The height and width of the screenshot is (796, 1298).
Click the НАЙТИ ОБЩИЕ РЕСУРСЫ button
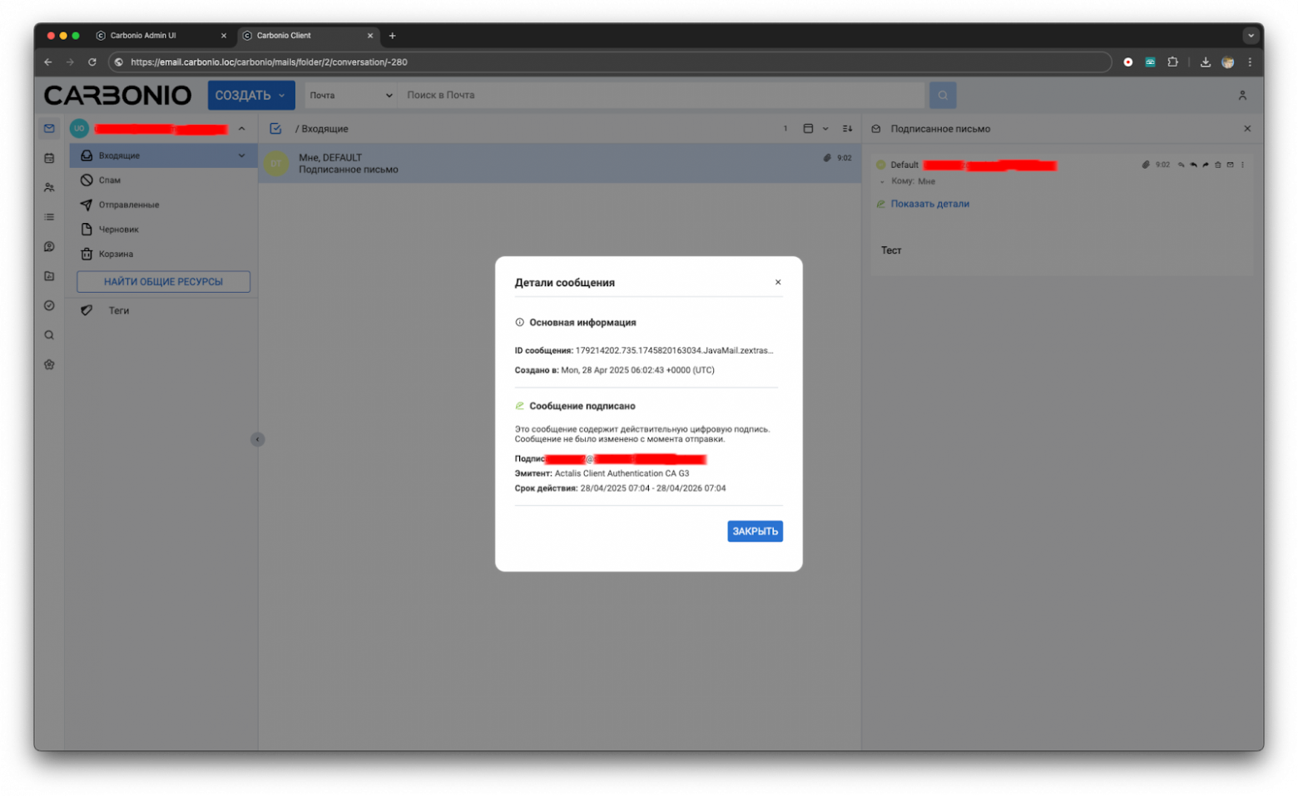click(x=163, y=282)
